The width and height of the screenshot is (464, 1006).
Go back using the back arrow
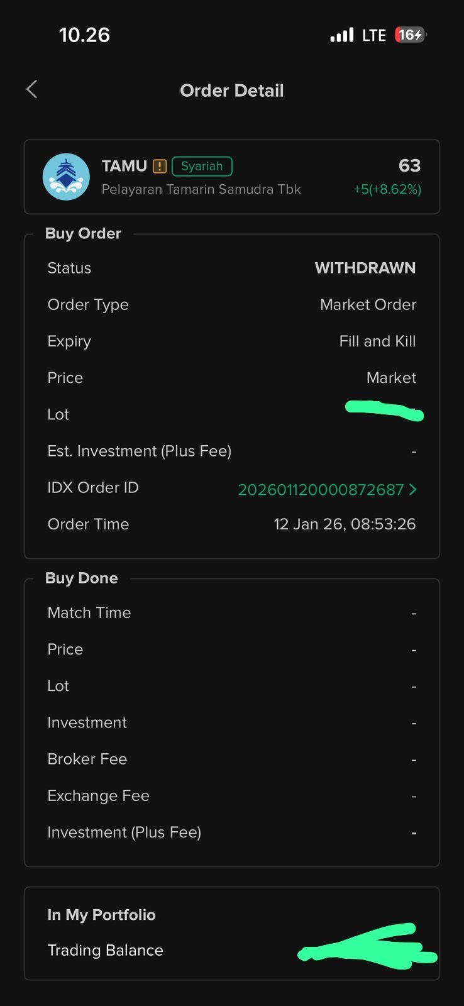tap(32, 90)
